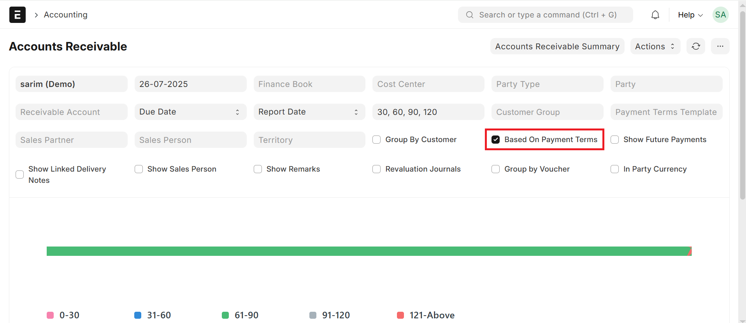
Task: Click the SA user avatar
Action: point(720,15)
